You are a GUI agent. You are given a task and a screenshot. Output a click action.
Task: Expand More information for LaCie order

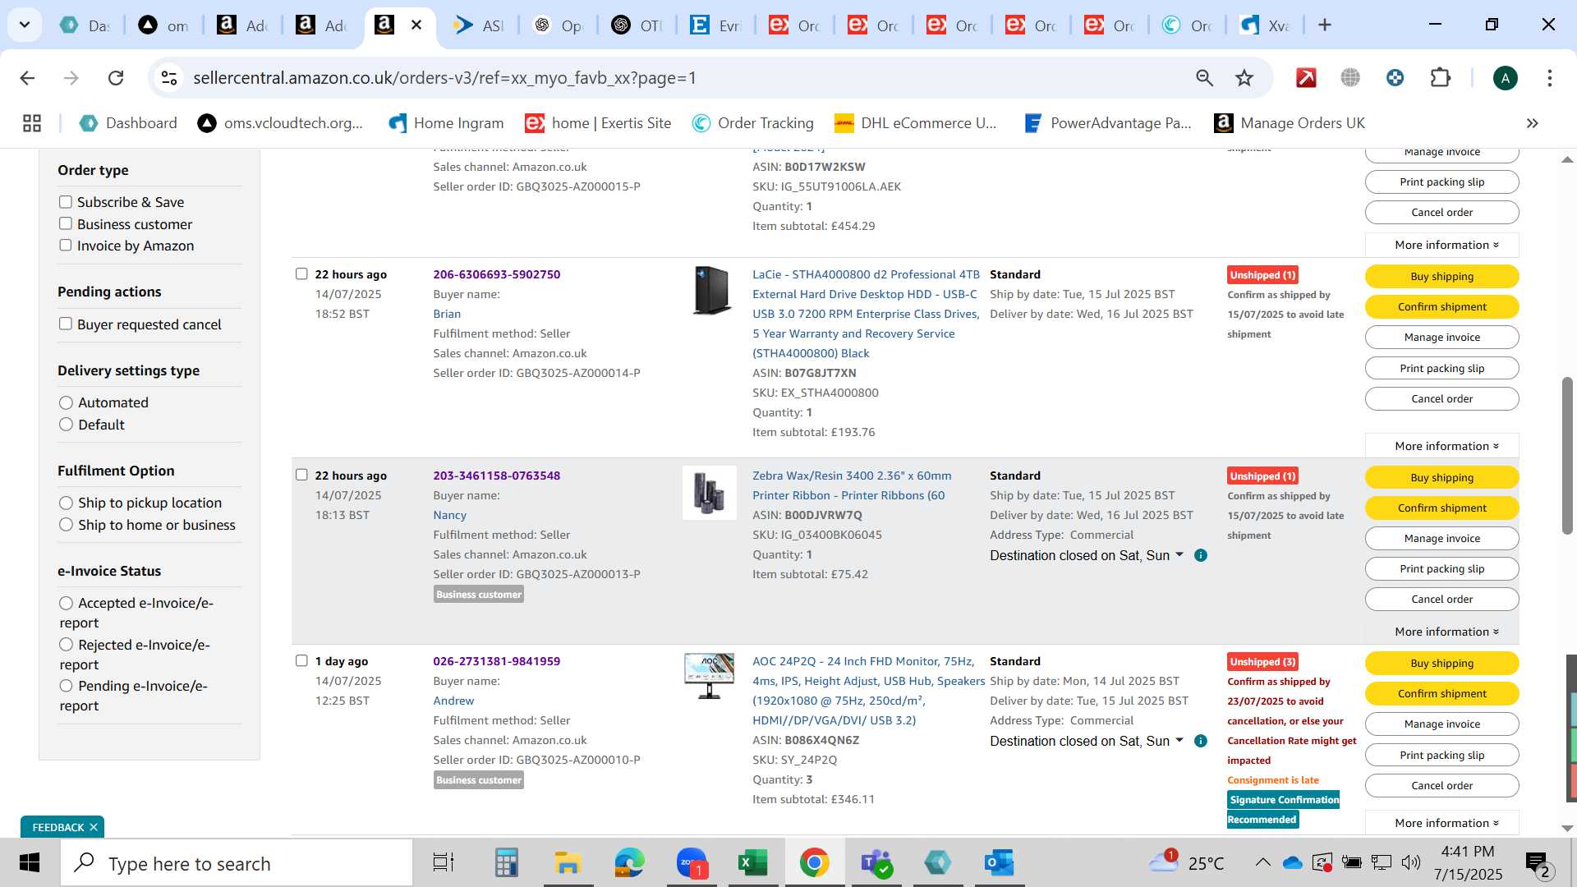(1441, 446)
